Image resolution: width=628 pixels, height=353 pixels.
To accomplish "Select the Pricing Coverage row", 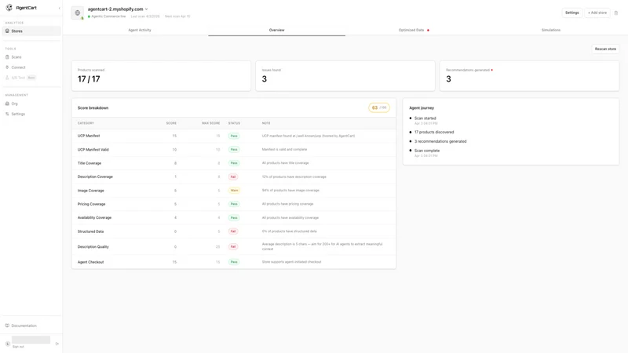I will point(234,204).
